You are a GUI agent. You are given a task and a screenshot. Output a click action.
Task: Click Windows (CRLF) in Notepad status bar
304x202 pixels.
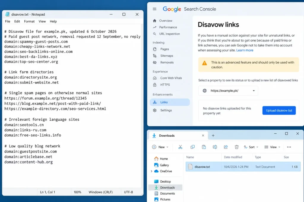tap(100, 192)
